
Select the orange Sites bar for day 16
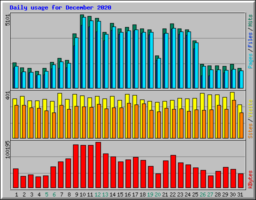(x=129, y=120)
